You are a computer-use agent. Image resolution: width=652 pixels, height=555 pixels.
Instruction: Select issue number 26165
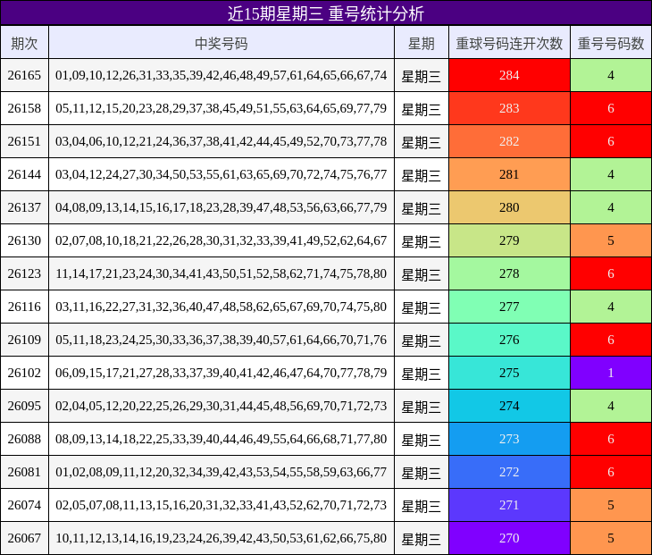click(x=24, y=75)
